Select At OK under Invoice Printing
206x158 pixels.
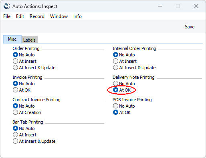pos(22,90)
